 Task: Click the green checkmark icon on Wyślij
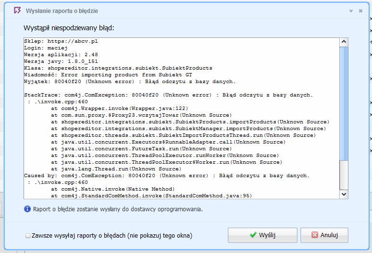click(253, 235)
